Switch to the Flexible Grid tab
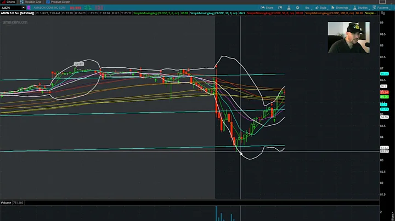The width and height of the screenshot is (395, 221). click(31, 2)
